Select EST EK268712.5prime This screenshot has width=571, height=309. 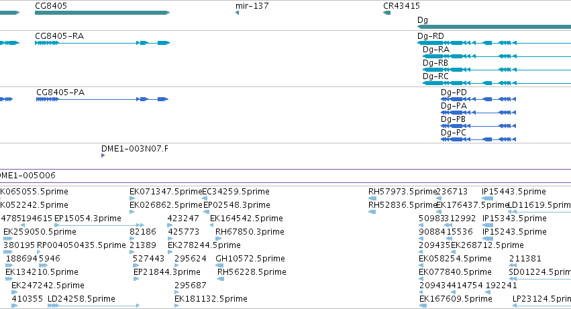487,245
